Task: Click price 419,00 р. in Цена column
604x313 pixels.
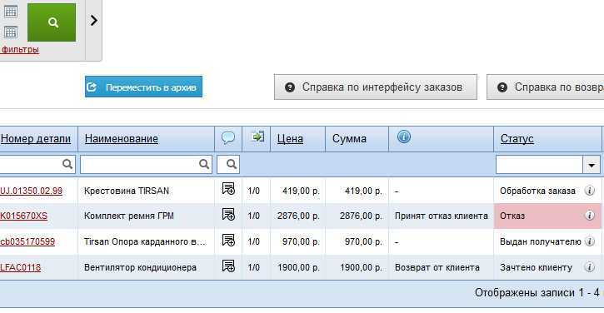Action: [302, 191]
